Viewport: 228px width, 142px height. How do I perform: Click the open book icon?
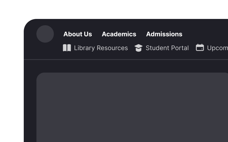(67, 48)
